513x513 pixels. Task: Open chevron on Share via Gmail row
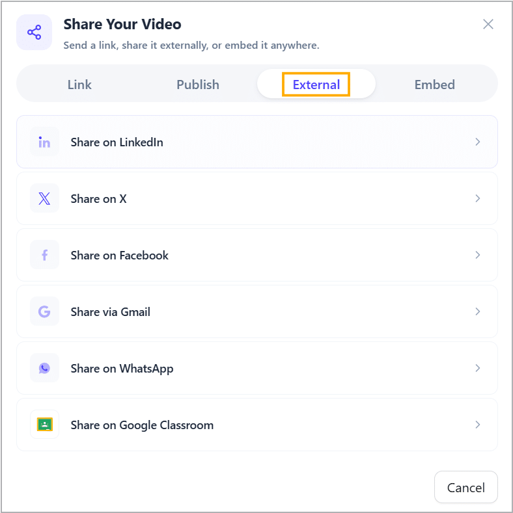click(x=478, y=311)
